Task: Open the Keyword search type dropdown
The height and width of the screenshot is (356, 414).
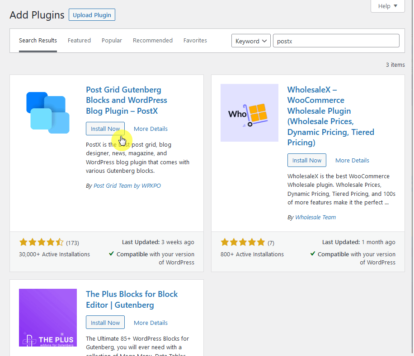Action: tap(251, 41)
